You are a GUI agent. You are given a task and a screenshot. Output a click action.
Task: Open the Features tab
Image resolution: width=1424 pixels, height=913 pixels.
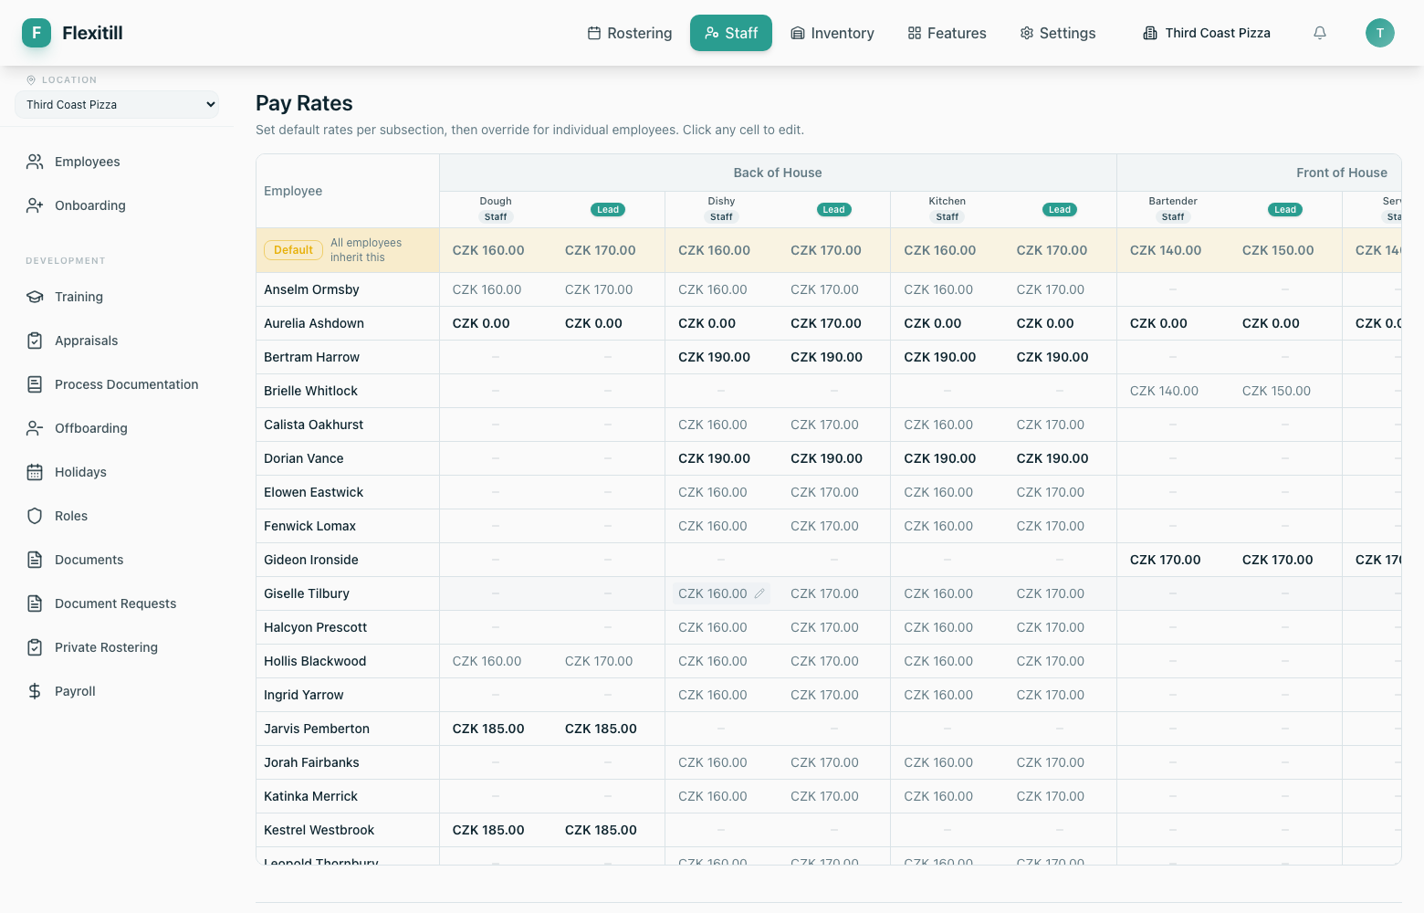click(x=947, y=33)
